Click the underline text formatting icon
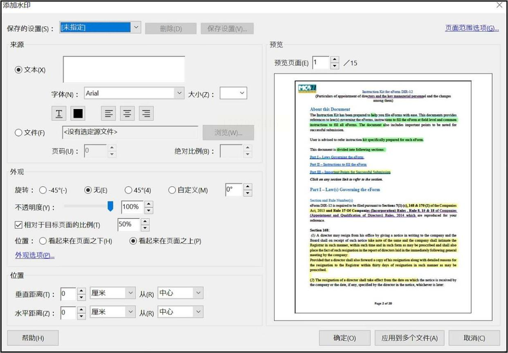Viewport: 508px width, 353px height. tap(59, 114)
